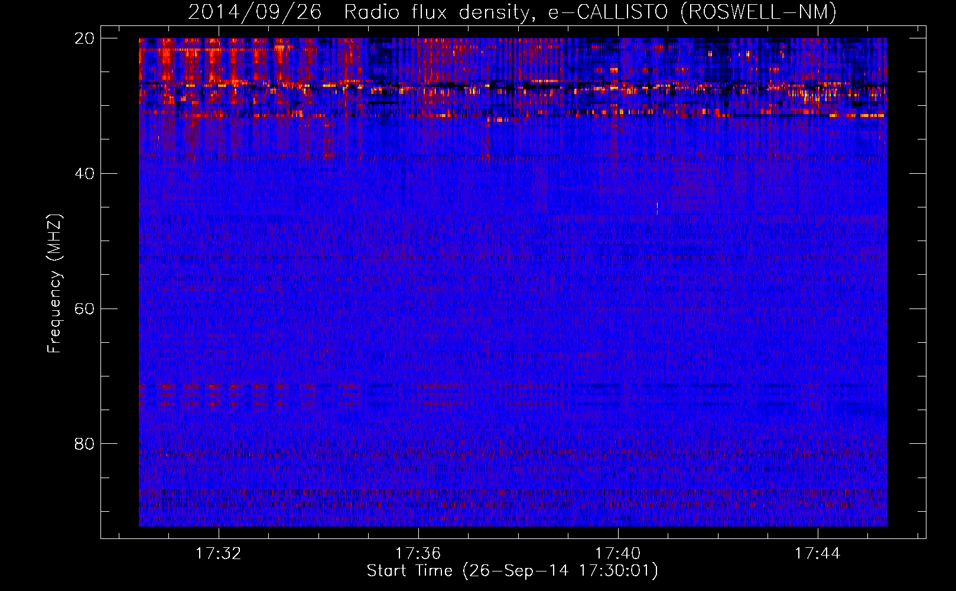Click the 'Frequency (MHZ)' axis label
The height and width of the screenshot is (591, 956).
pos(54,284)
